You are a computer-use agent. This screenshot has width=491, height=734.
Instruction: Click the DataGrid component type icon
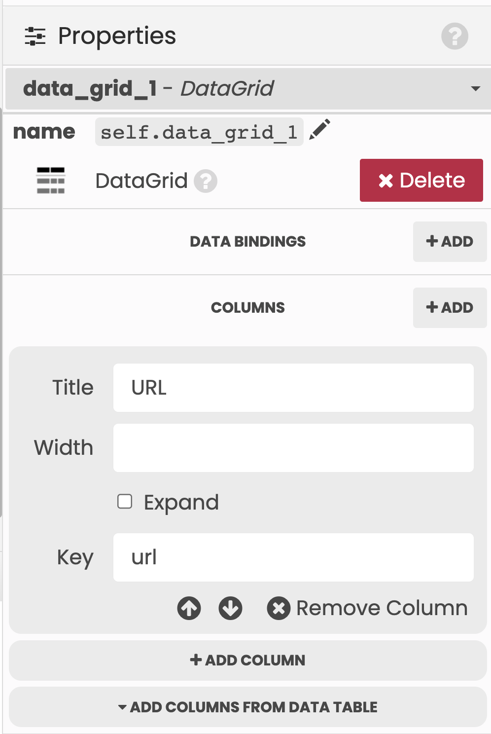pyautogui.click(x=51, y=181)
